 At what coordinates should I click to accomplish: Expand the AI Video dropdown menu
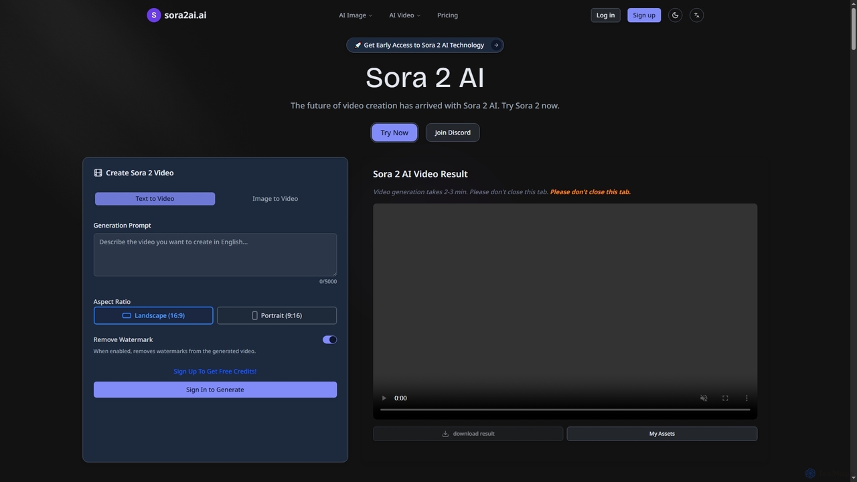click(x=405, y=15)
